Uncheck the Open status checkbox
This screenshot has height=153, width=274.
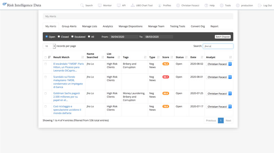click(x=47, y=36)
